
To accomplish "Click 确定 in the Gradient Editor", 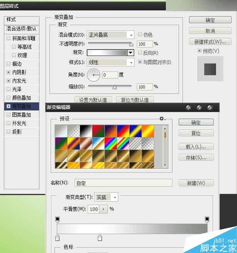I will (196, 122).
